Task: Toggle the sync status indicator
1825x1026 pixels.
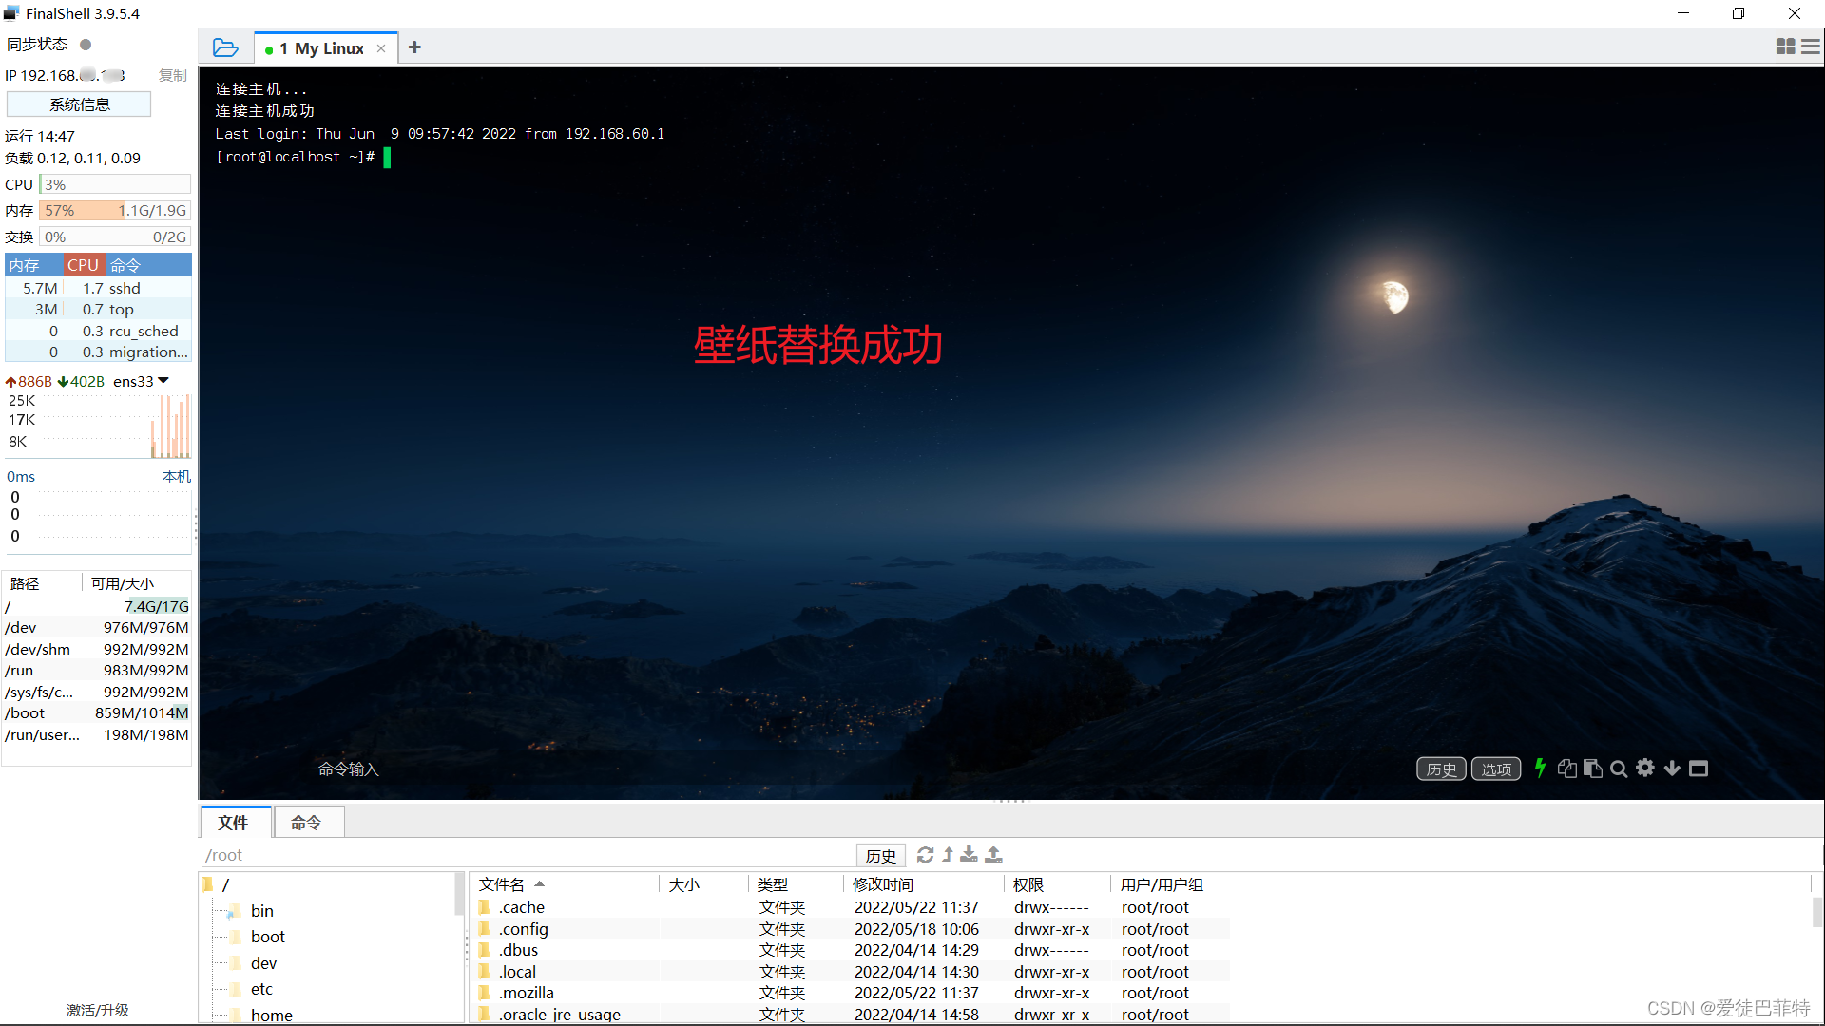Action: tap(86, 45)
